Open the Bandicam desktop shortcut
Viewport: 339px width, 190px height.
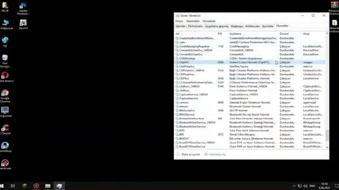point(5,165)
